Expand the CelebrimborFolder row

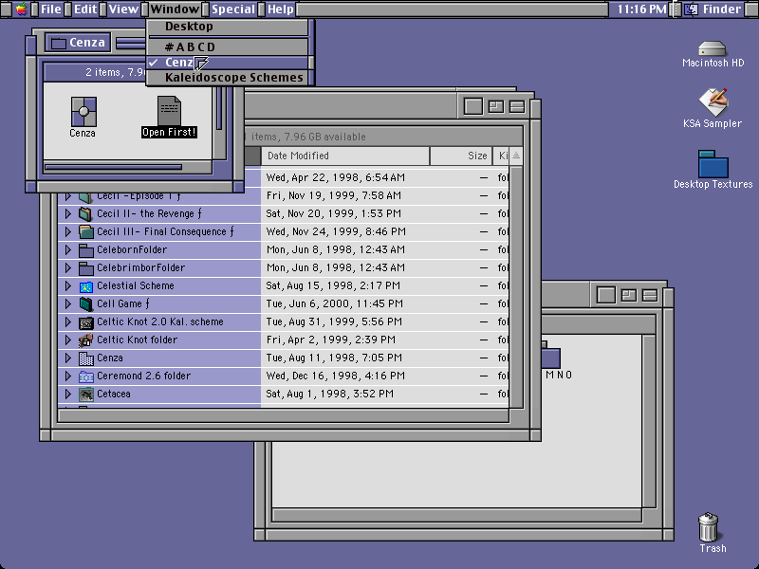click(x=68, y=267)
